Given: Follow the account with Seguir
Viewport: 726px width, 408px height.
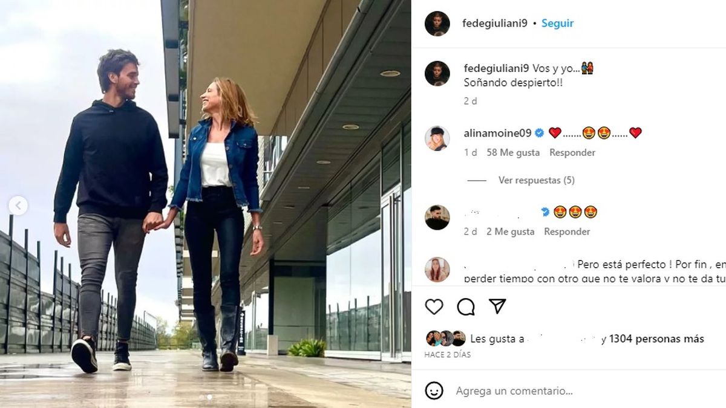Looking at the screenshot, I should tap(558, 24).
